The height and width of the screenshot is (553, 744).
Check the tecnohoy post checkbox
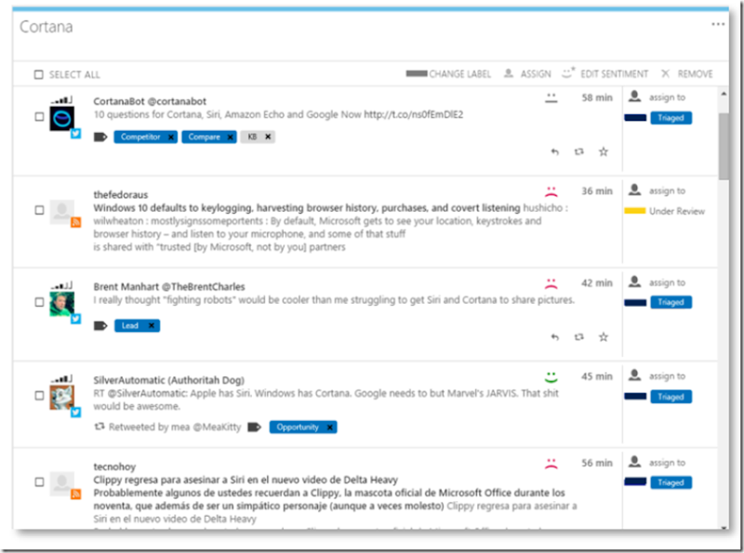(x=39, y=481)
